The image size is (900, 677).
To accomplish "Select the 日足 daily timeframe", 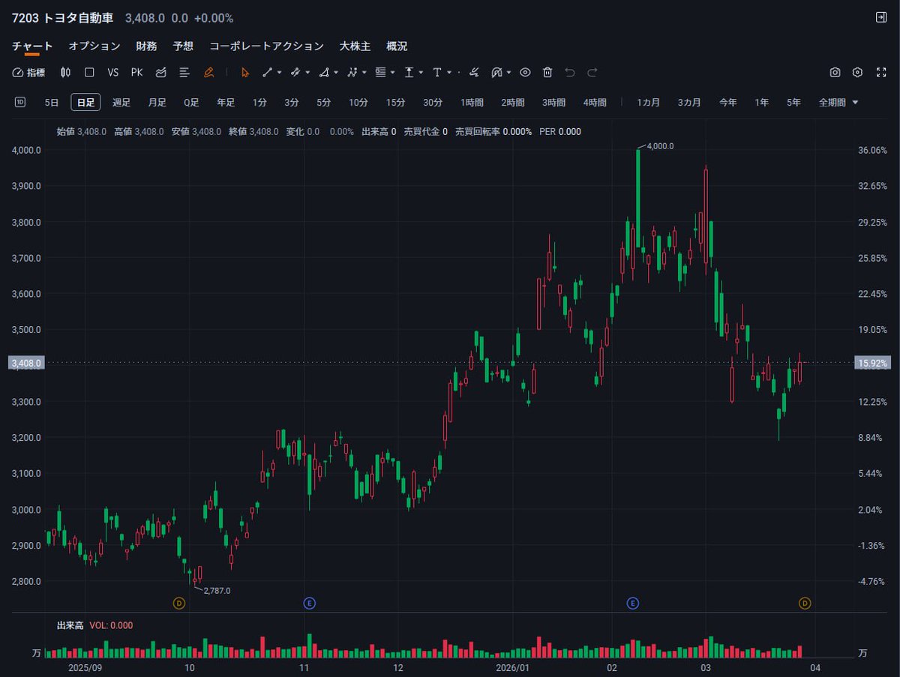I will 86,103.
